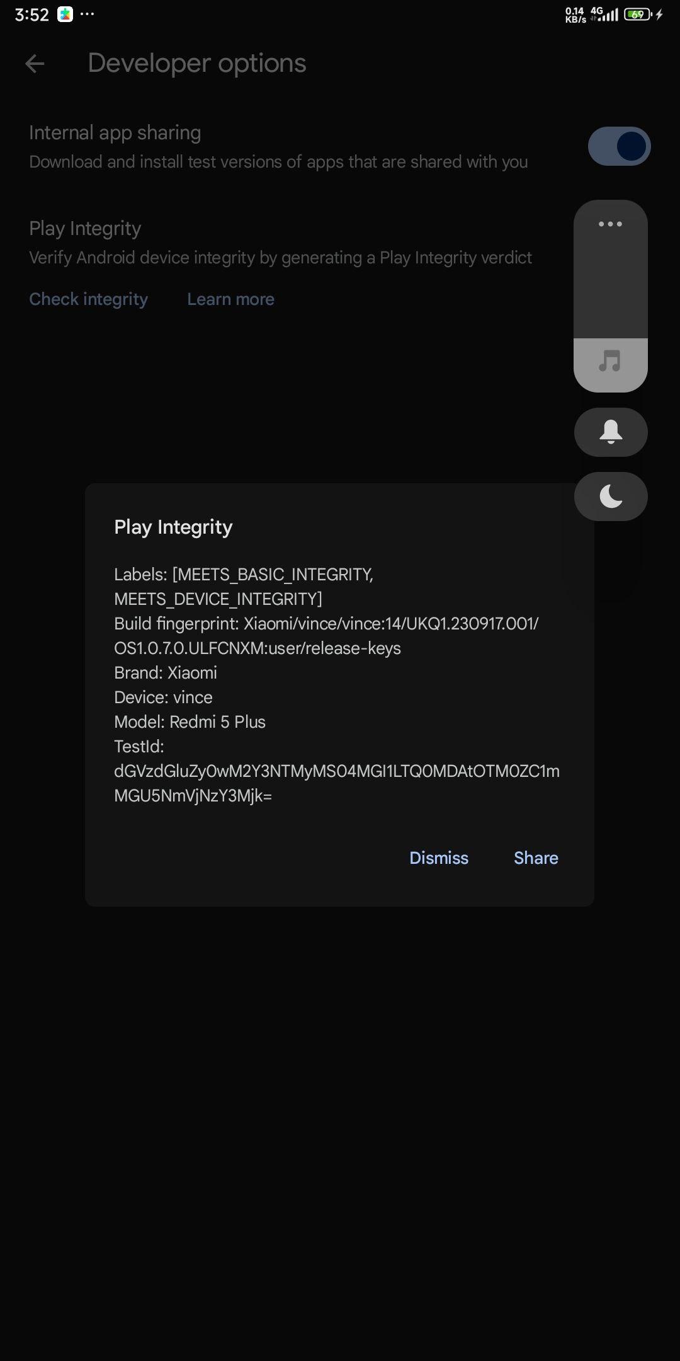Tap the battery indicator in status bar

tap(638, 14)
